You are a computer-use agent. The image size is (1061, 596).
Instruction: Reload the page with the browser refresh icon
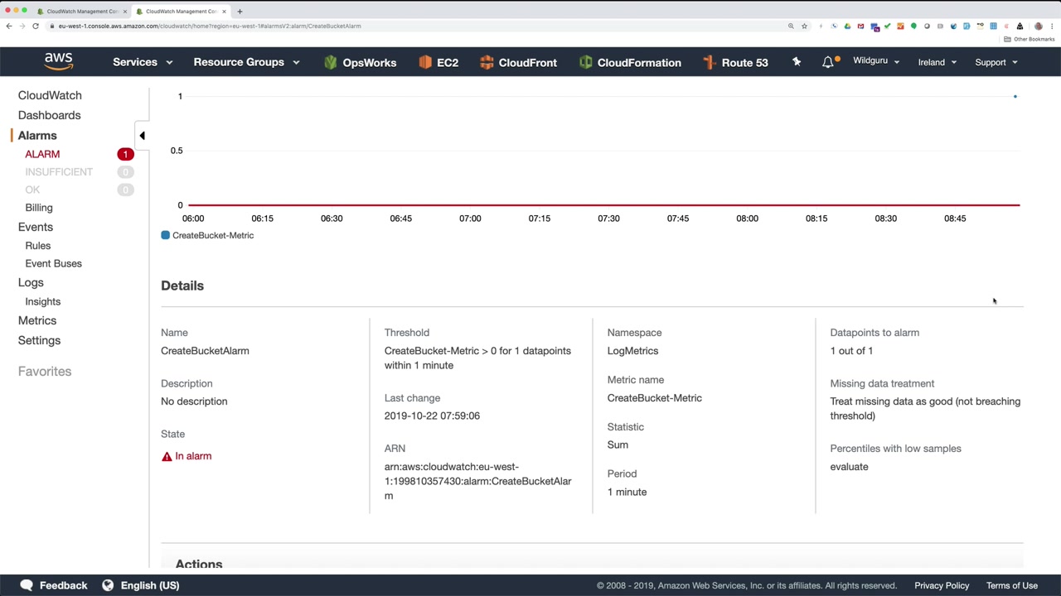pos(36,26)
